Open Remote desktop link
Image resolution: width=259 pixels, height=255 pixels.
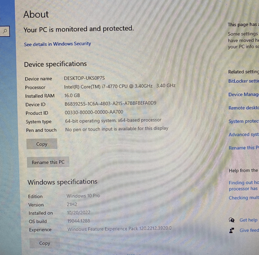coord(244,108)
